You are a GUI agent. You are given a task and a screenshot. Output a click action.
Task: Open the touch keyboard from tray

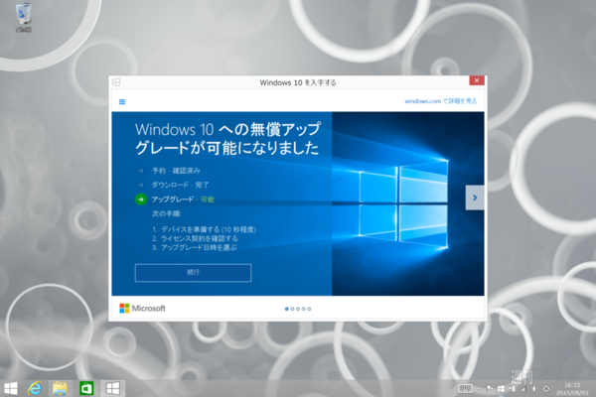(465, 388)
